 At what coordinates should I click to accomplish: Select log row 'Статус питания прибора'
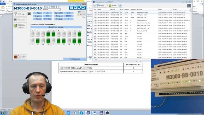coord(142,23)
